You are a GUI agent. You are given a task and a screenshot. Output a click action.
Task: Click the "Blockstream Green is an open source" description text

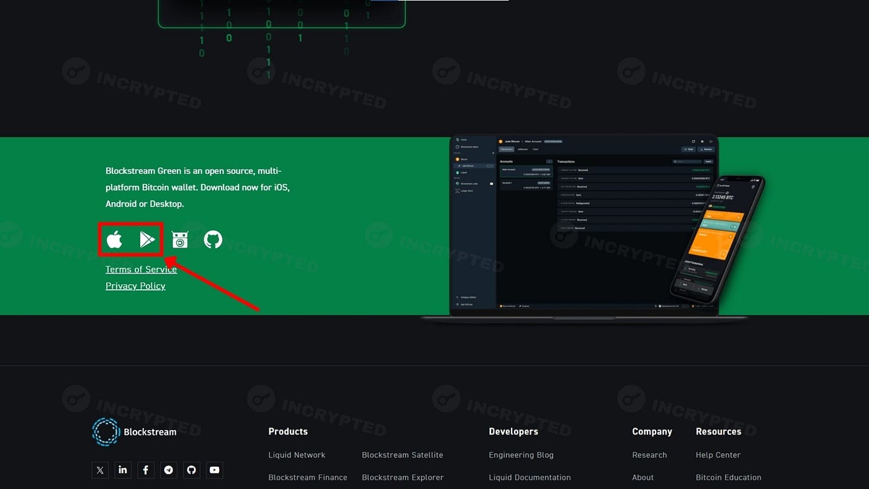pos(197,187)
